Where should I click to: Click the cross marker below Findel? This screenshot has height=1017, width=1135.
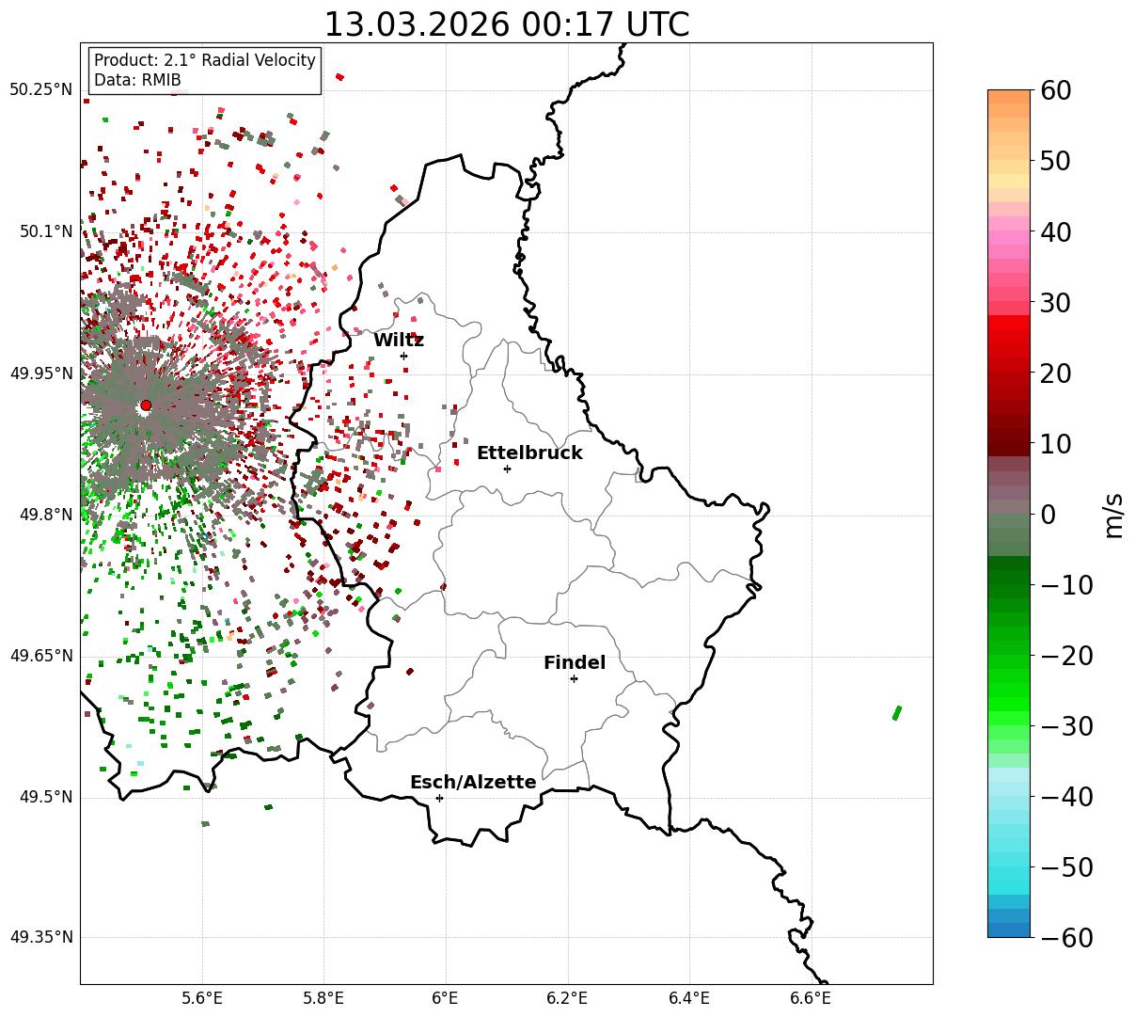pyautogui.click(x=574, y=678)
